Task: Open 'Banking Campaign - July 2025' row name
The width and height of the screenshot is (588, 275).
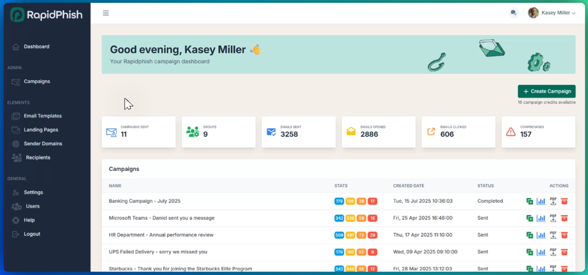Action: pyautogui.click(x=145, y=201)
